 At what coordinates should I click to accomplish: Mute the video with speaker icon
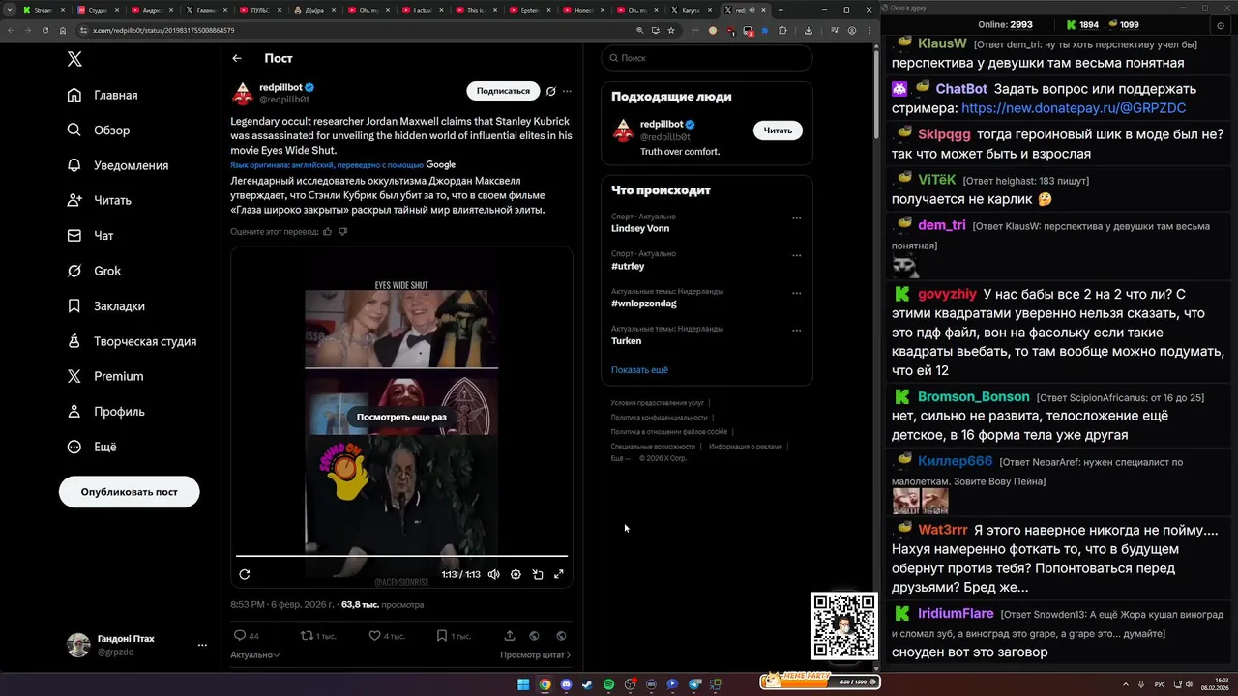[x=494, y=574]
